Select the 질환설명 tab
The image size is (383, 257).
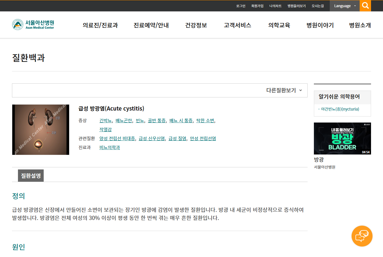31,176
